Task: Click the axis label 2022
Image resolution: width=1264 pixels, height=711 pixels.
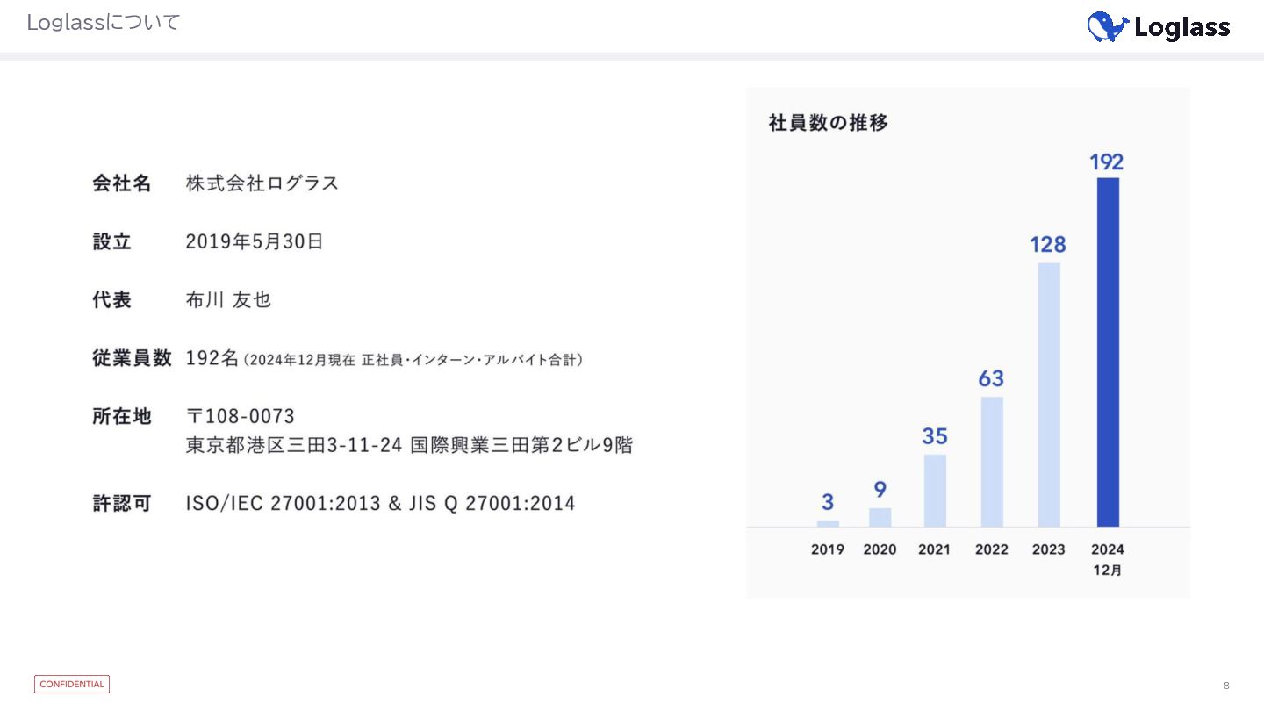Action: [x=992, y=549]
